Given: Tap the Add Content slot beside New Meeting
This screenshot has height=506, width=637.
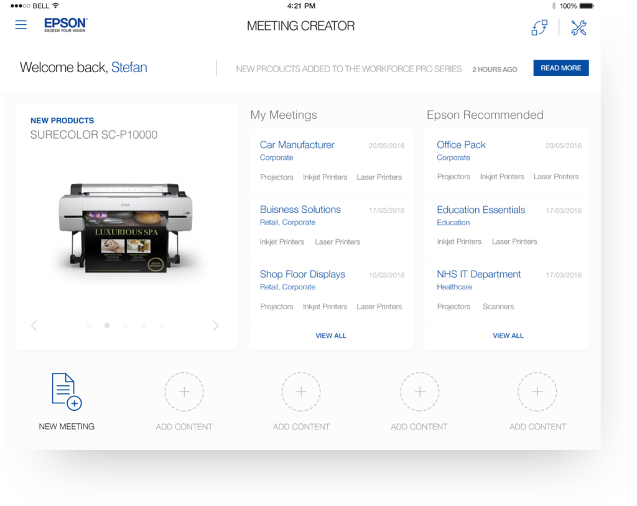Looking at the screenshot, I should 184,392.
